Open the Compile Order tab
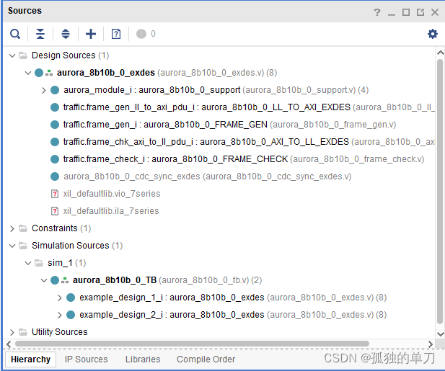445x371 pixels. [x=206, y=359]
